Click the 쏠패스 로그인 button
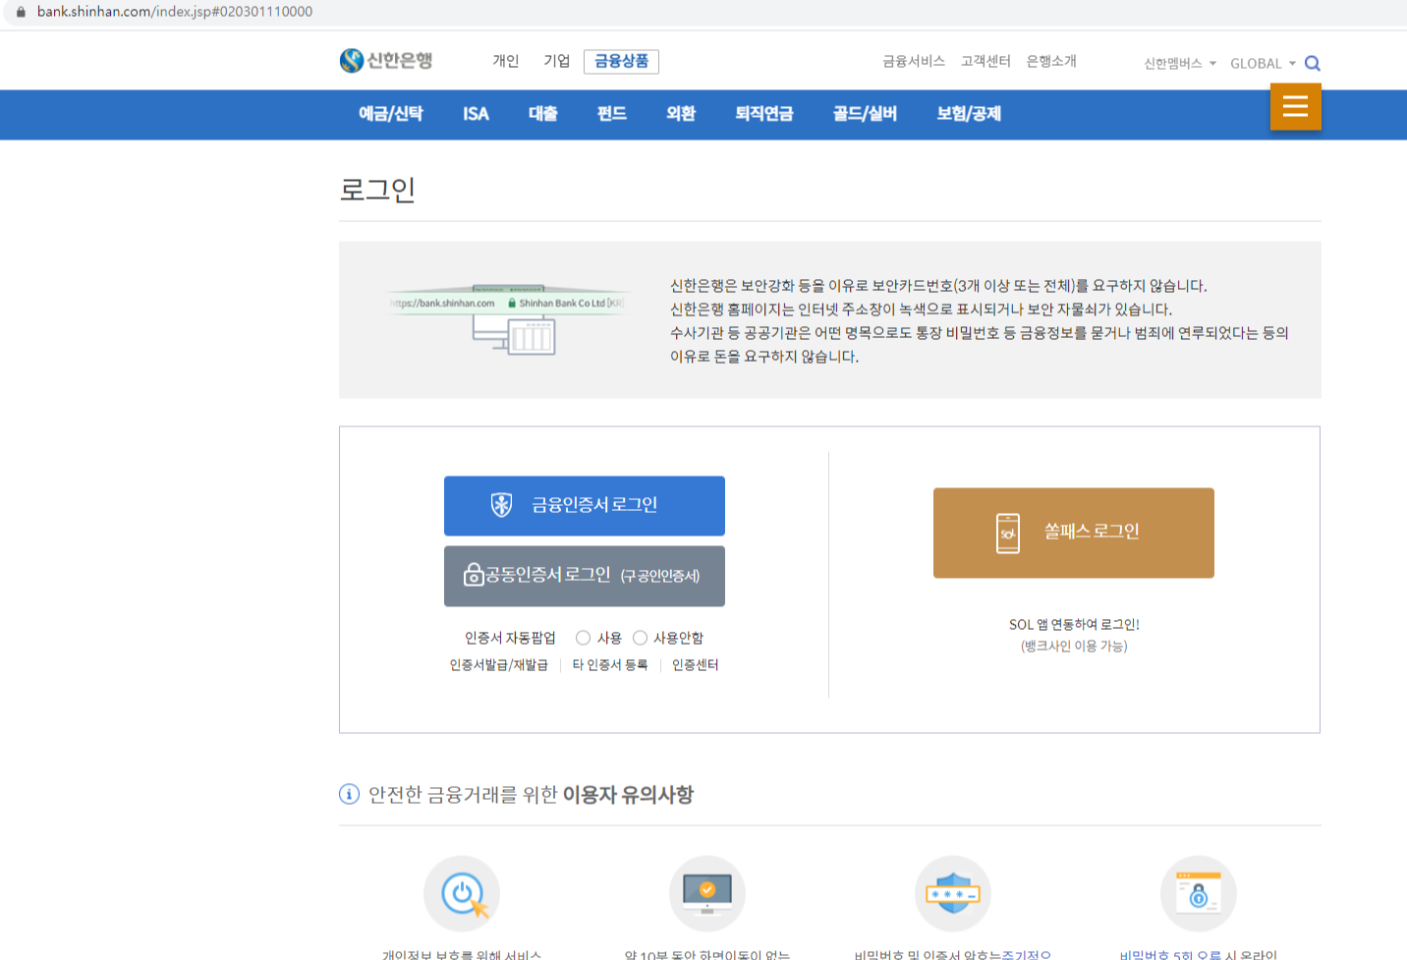This screenshot has width=1407, height=960. 1074,533
